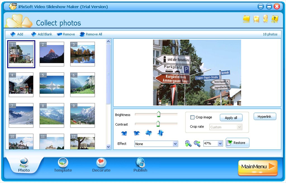
Task: Click the large preview image of street signs
Action: click(197, 72)
